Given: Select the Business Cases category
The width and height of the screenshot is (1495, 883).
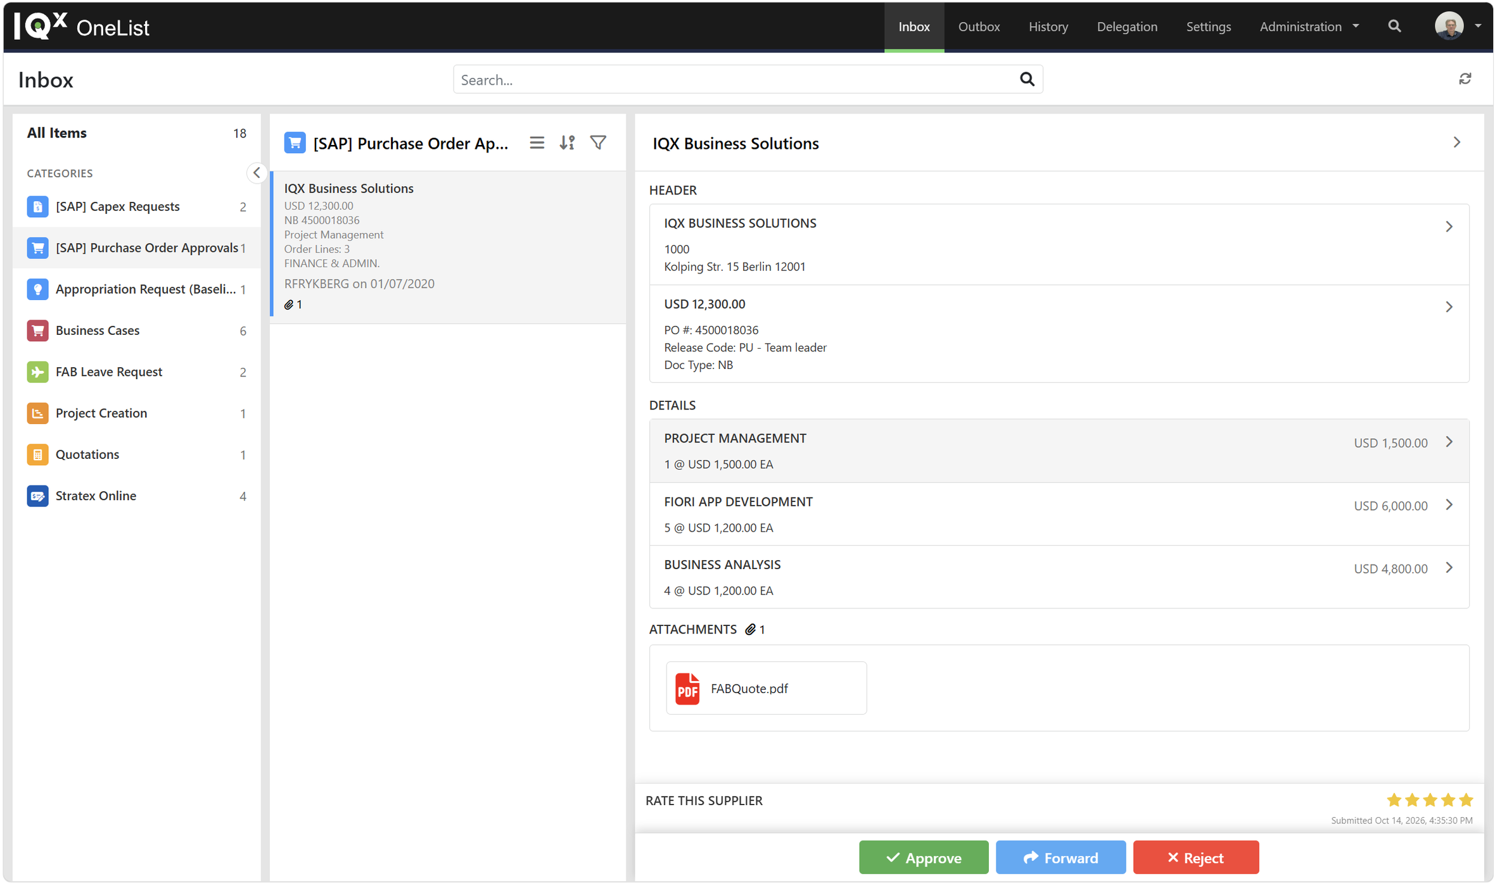Looking at the screenshot, I should coord(136,330).
